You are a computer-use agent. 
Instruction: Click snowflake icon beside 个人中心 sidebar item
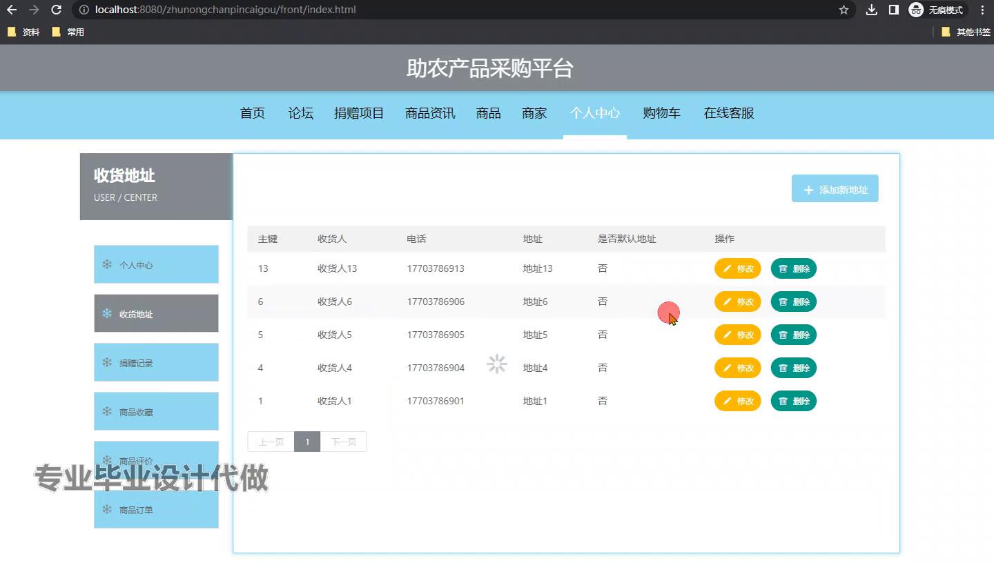point(107,264)
